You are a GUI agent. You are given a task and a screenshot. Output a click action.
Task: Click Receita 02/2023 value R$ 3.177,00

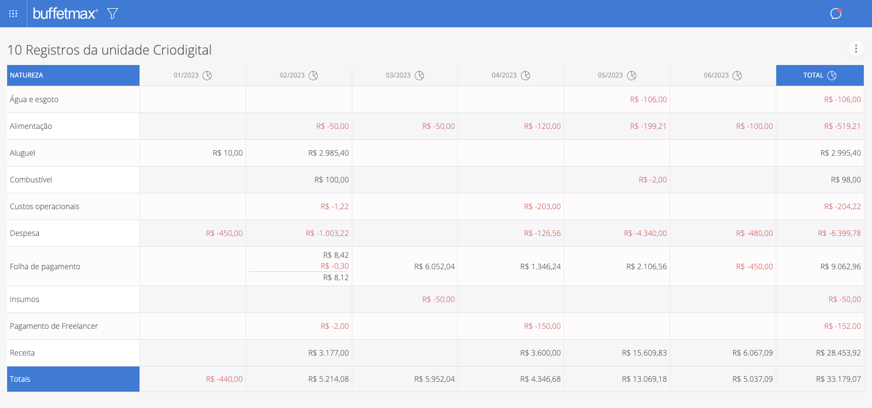328,353
